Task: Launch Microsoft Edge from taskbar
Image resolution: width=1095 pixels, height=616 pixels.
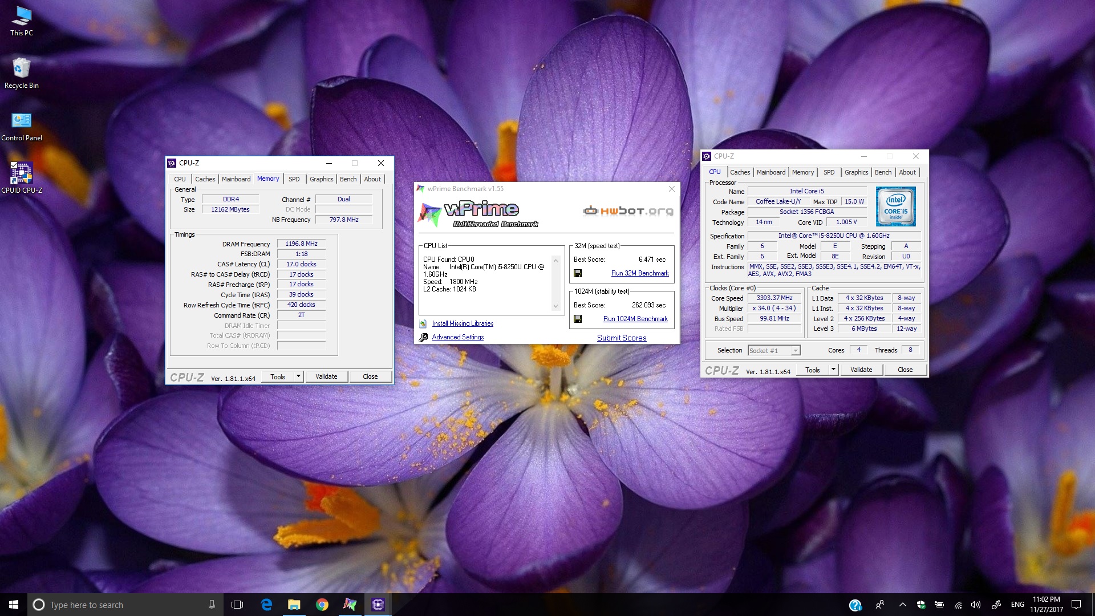Action: point(266,605)
